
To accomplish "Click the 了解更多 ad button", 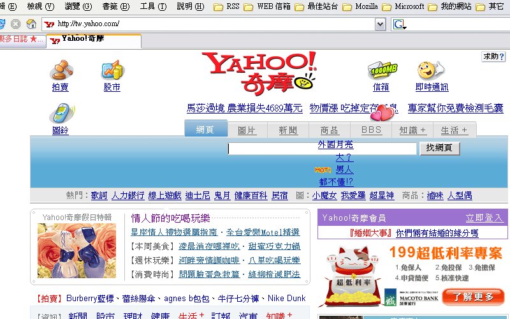I will (x=473, y=297).
